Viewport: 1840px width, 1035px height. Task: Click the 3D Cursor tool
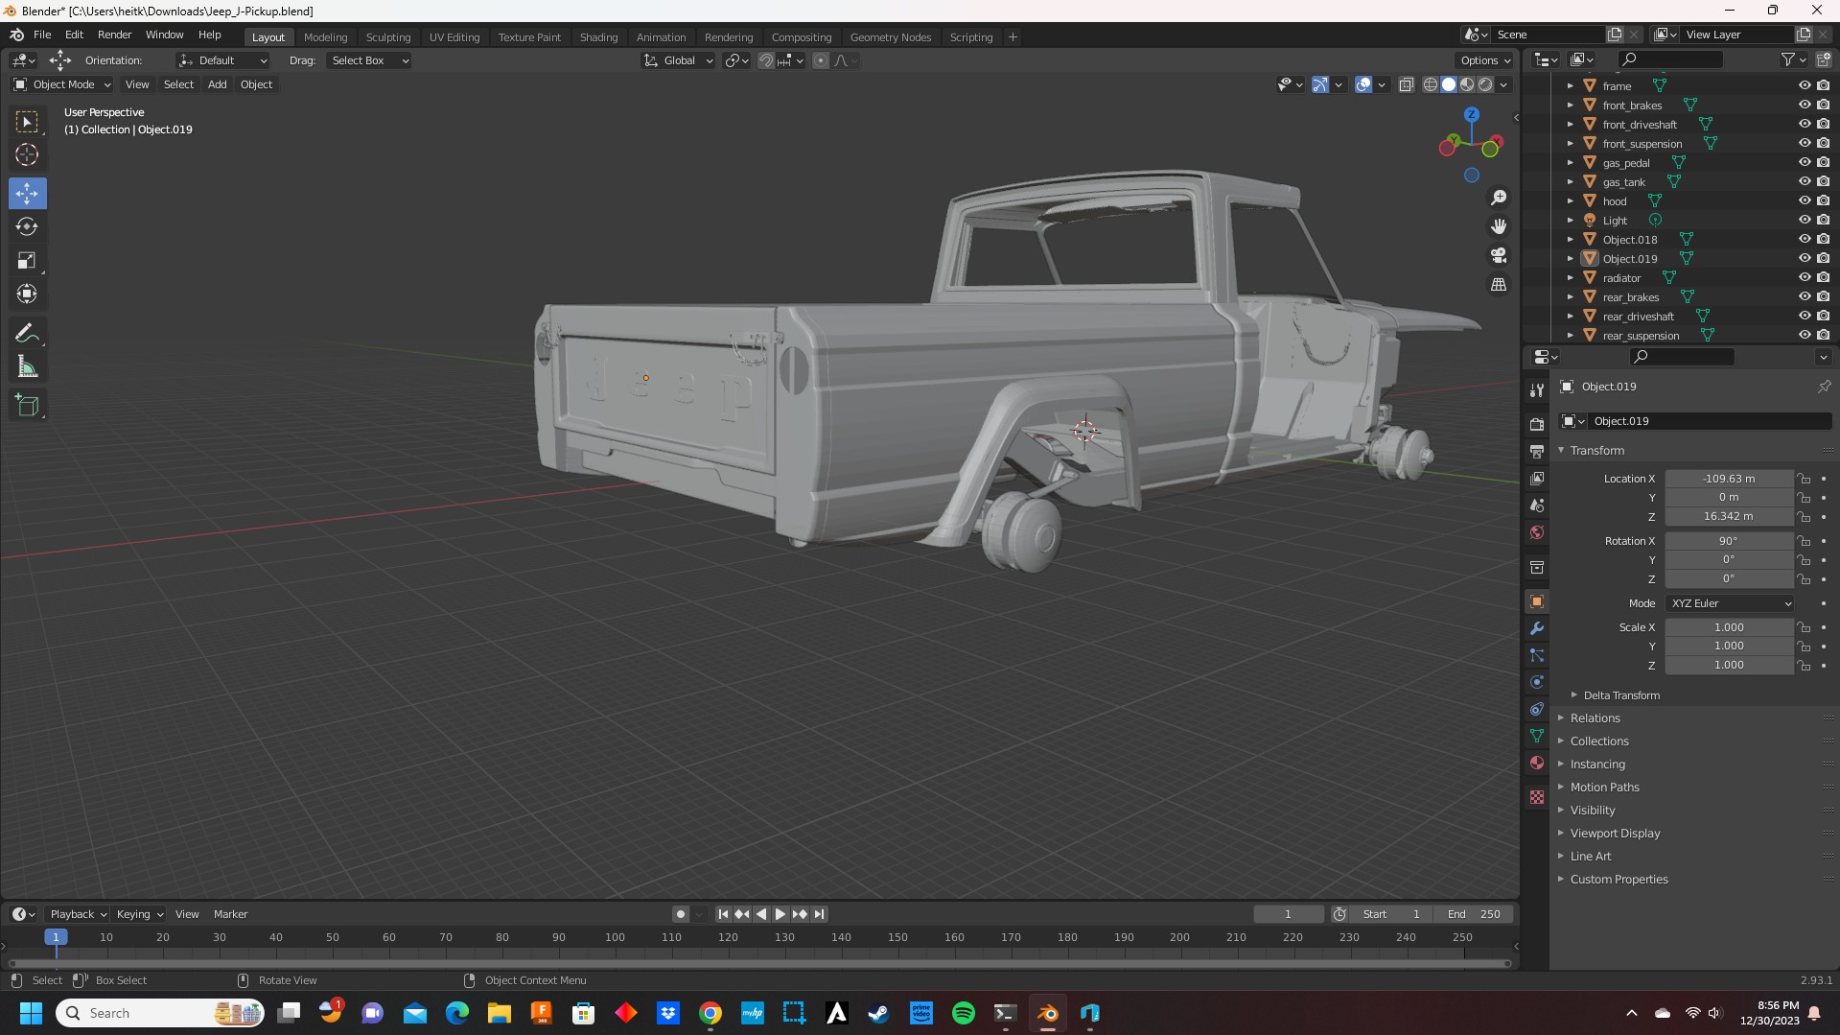point(27,154)
